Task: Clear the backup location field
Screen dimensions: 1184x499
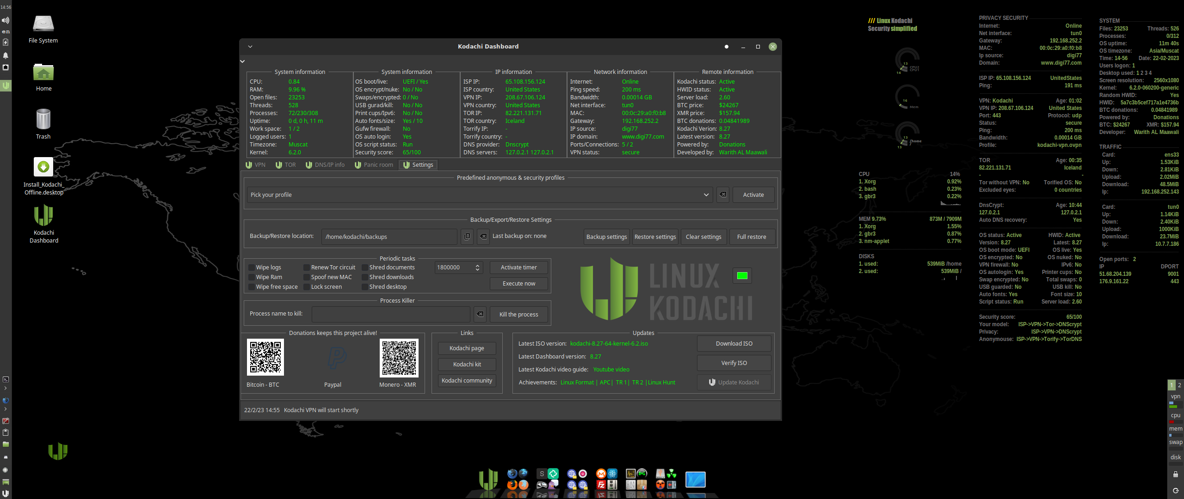Action: 483,237
